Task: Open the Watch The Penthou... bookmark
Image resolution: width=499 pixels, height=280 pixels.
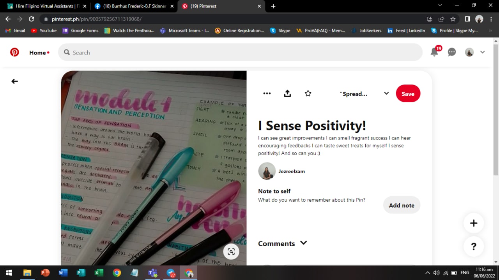Action: point(129,30)
